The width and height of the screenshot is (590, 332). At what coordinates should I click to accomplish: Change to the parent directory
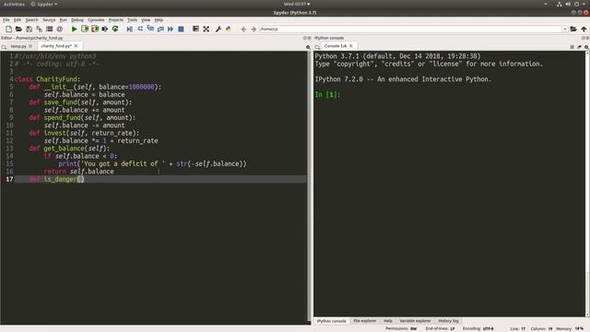(x=584, y=29)
